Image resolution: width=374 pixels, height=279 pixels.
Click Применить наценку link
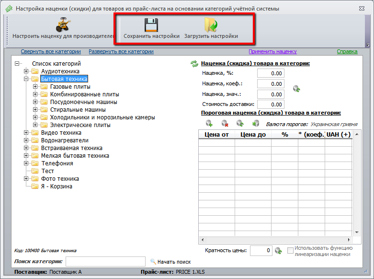[x=272, y=51]
